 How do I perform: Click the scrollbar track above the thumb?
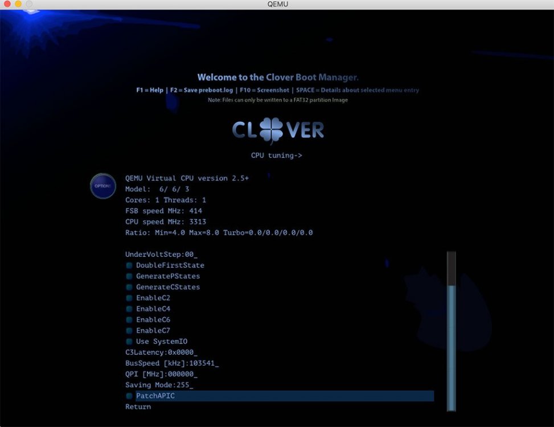(451, 268)
